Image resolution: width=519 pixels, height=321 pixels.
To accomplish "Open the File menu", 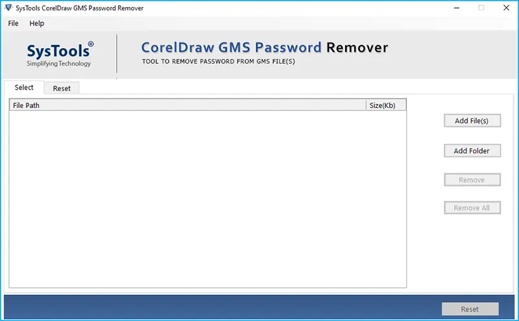I will [13, 23].
